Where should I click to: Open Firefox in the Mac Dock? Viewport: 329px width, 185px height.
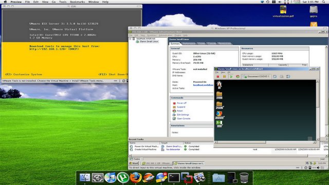[136, 178]
